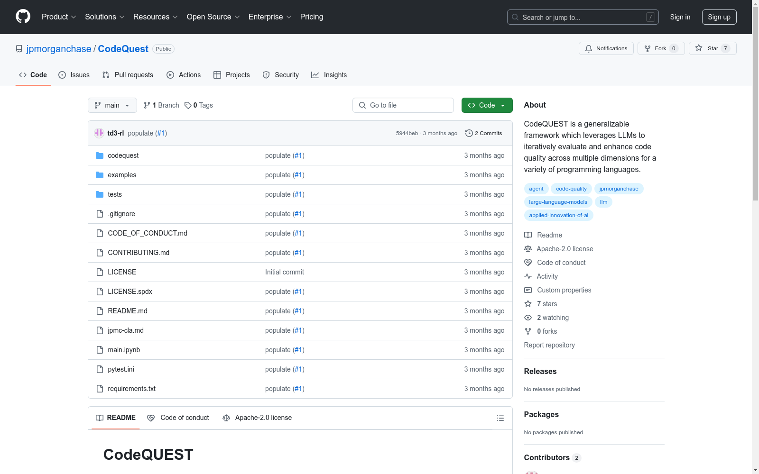Click the Activity pulse icon
Screen dimensions: 759x474
(528, 276)
